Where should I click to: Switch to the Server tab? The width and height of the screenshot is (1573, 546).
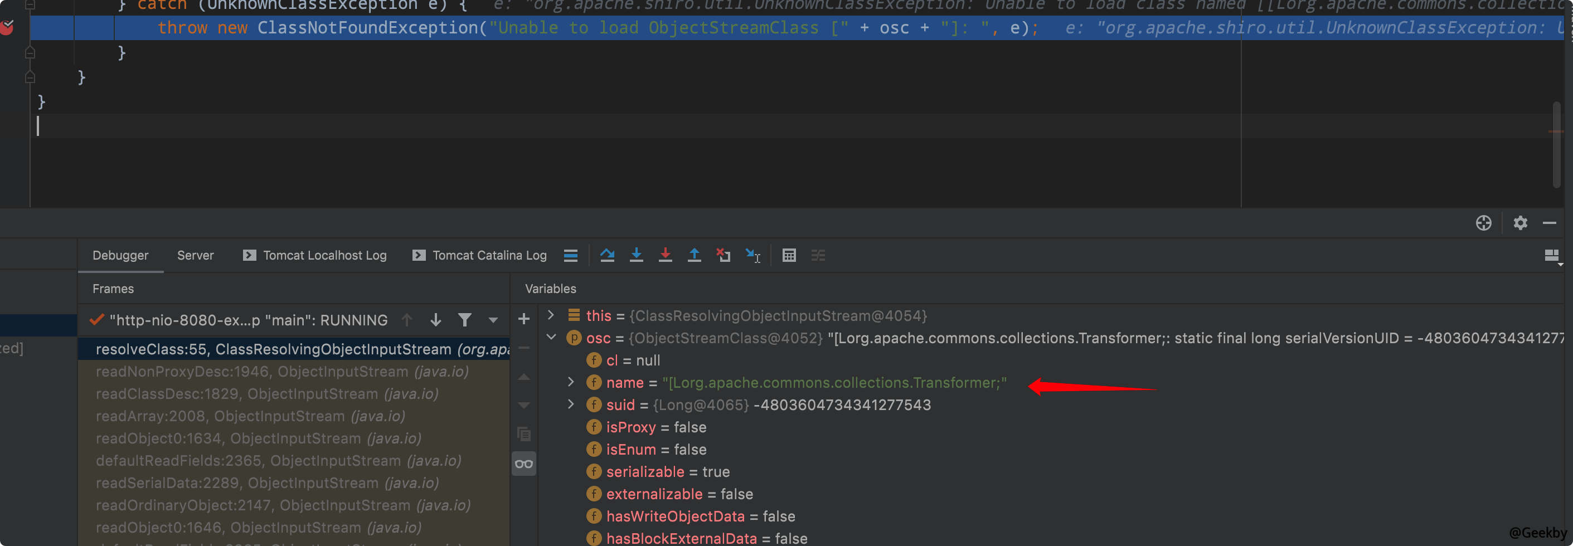pyautogui.click(x=195, y=255)
